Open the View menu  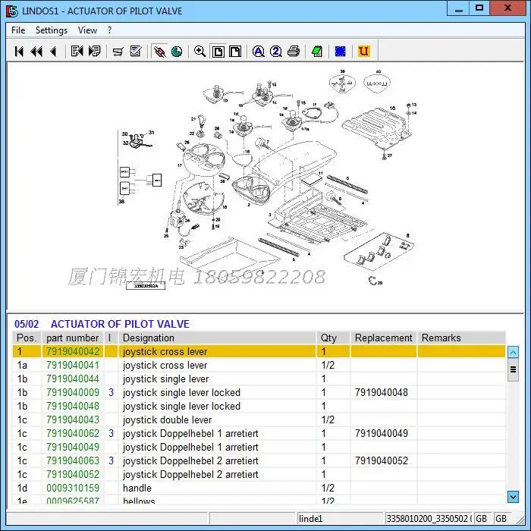87,30
